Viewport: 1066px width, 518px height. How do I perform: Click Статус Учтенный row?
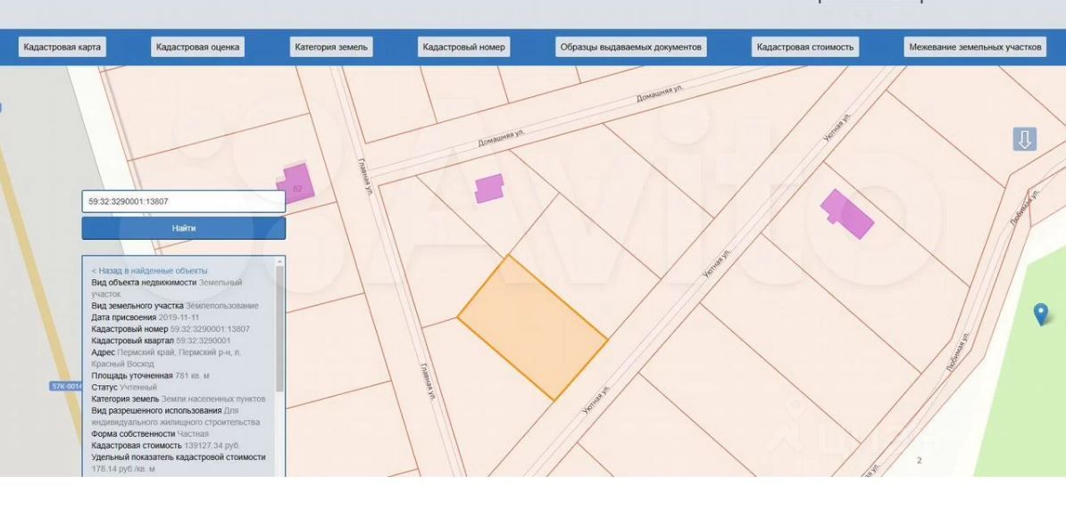pos(124,387)
